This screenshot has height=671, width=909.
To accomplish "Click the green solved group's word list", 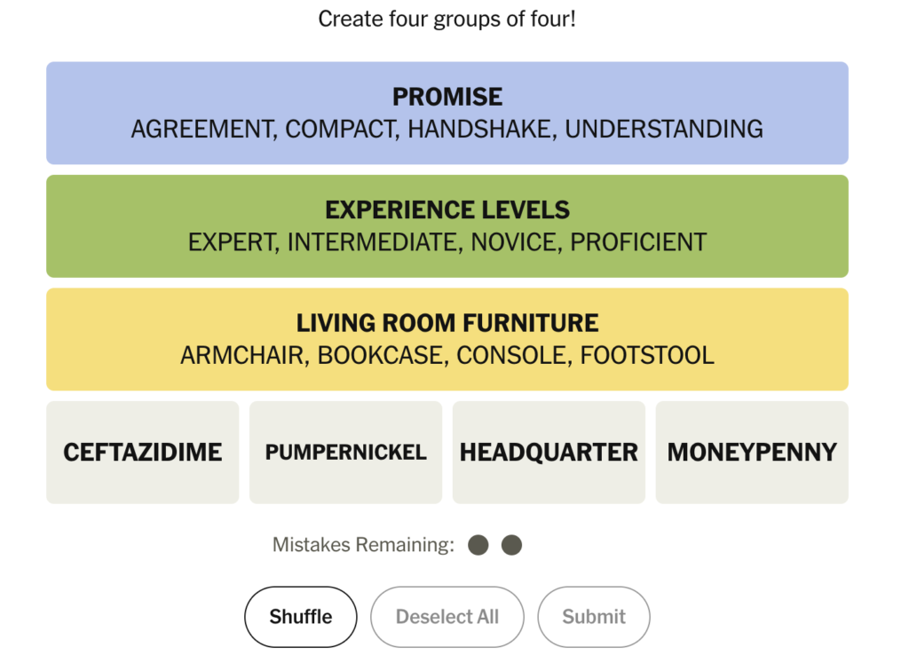I will point(447,241).
